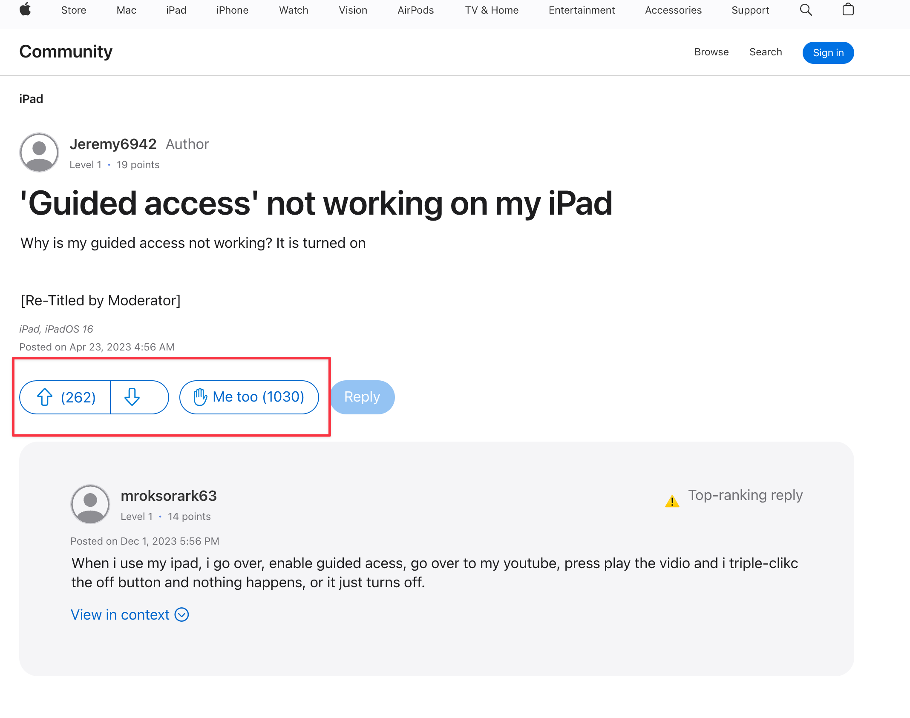Go to the Community home title
The height and width of the screenshot is (718, 910).
66,52
